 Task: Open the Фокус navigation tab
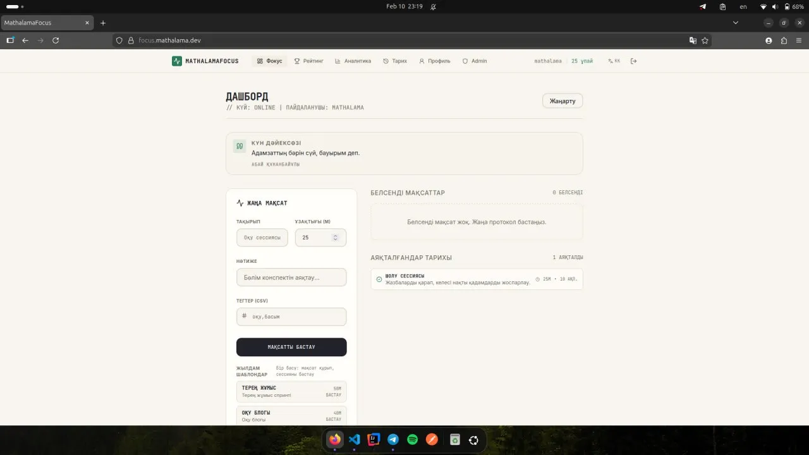tap(270, 61)
